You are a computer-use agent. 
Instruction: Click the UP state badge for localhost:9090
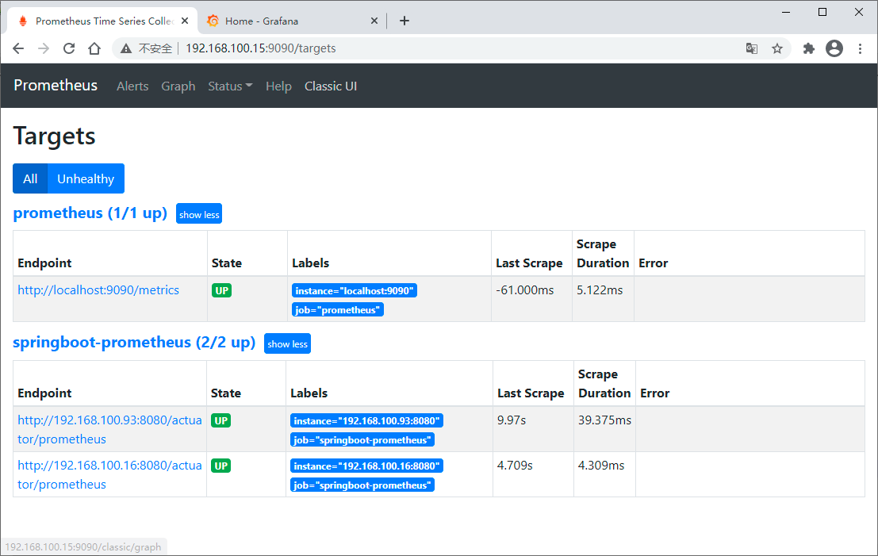[222, 290]
